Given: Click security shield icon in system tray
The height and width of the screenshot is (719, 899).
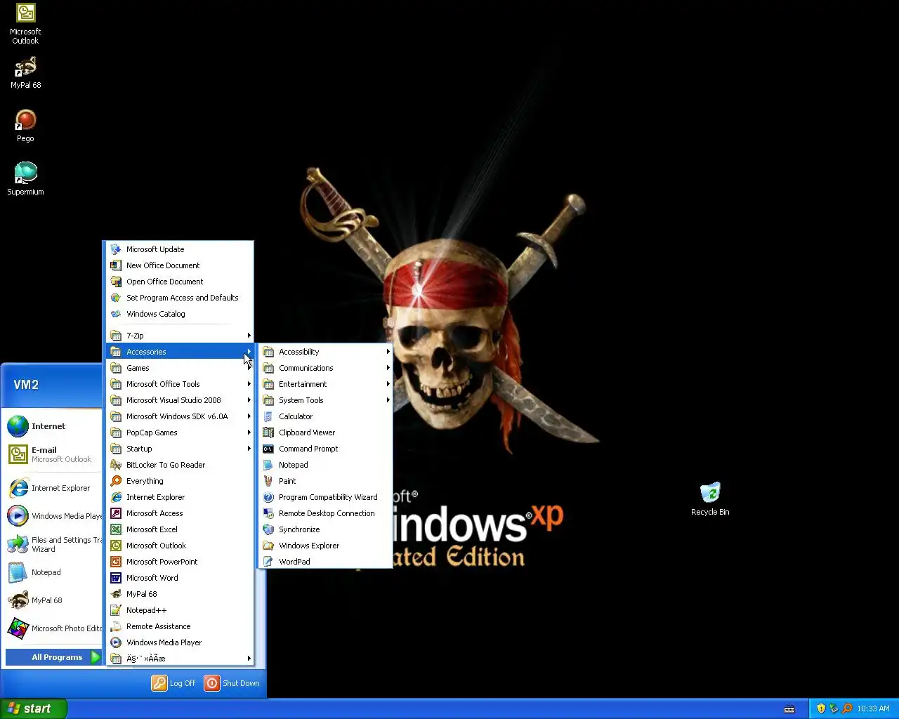Looking at the screenshot, I should pos(820,708).
